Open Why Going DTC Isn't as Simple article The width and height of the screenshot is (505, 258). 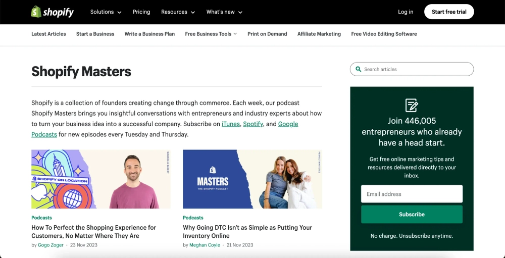coord(247,232)
